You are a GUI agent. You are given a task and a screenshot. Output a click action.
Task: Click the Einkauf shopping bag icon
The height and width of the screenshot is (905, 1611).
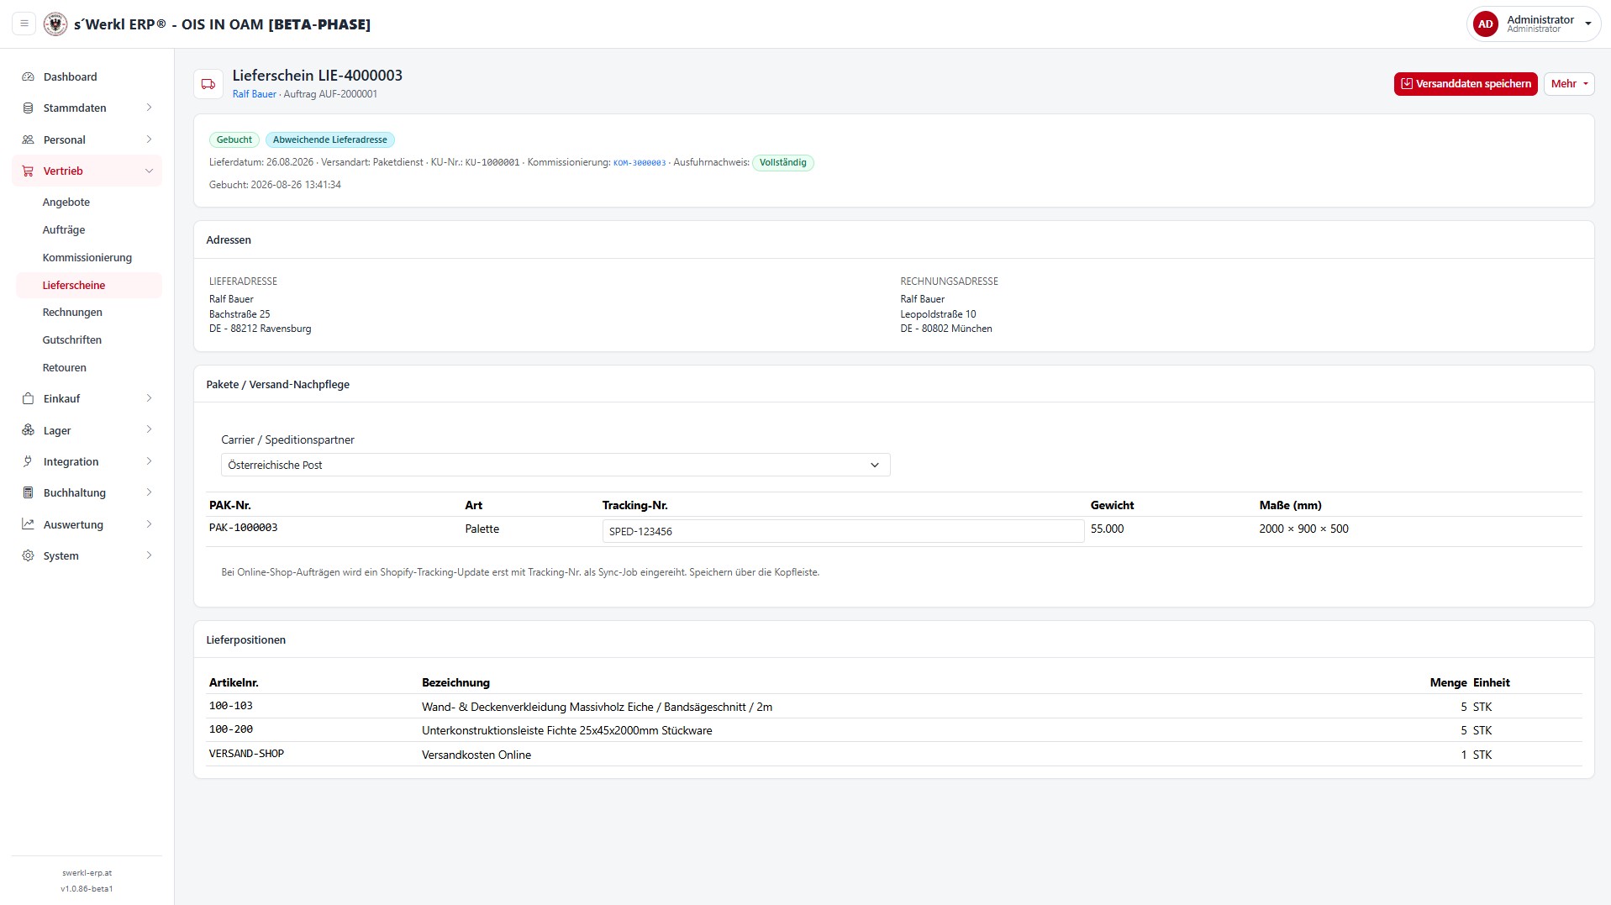point(28,398)
